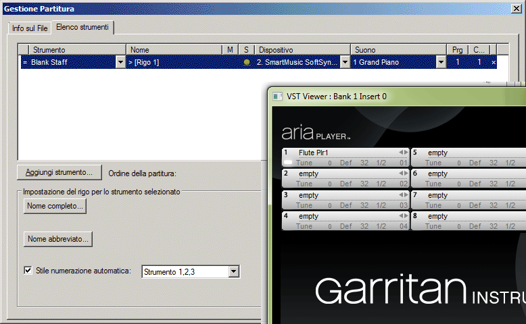This screenshot has width=526, height=324.
Task: Click the left arrow on ARIA slot 4
Action: (401, 216)
